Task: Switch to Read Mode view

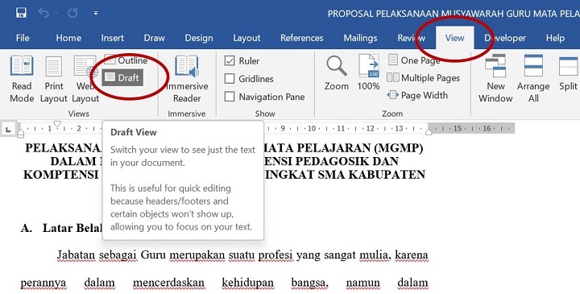Action: pos(22,79)
